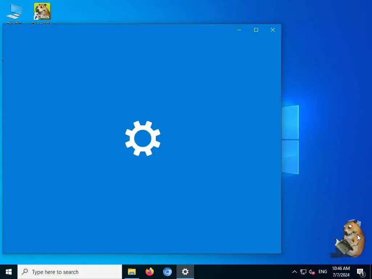The width and height of the screenshot is (372, 279).
Task: Click the taskbar search box
Action: [x=70, y=272]
